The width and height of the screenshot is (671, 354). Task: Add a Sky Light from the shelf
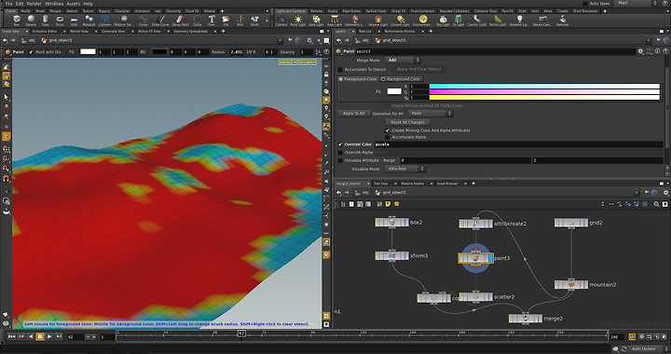click(x=444, y=20)
